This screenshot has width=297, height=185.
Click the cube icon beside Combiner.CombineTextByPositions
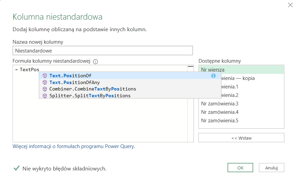(45, 89)
